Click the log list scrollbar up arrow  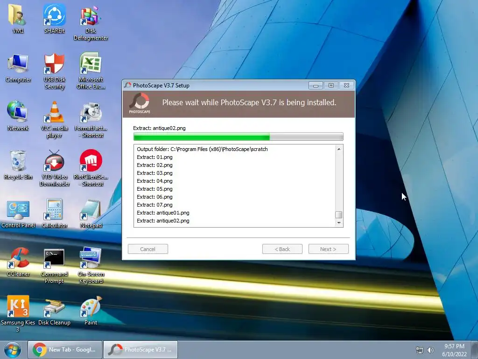tap(339, 149)
